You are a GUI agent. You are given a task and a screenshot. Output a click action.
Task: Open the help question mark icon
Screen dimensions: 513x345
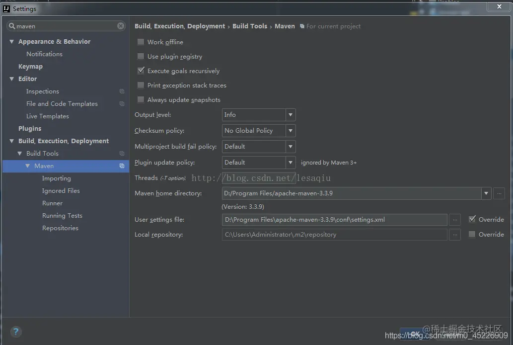pyautogui.click(x=16, y=332)
